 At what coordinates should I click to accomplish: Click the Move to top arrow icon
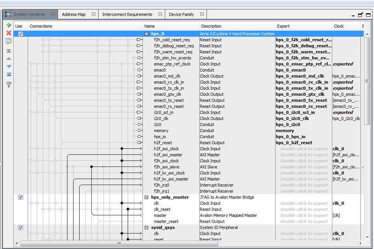tap(9, 51)
